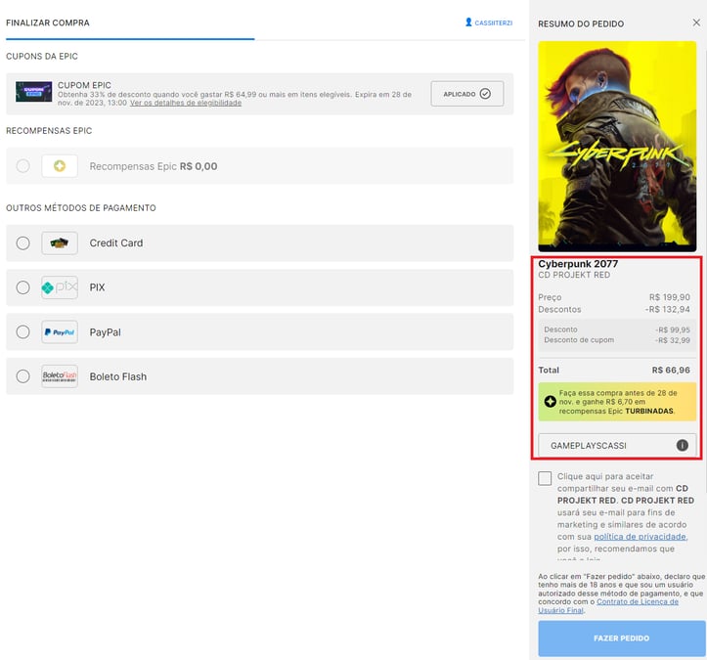Viewport: 707px width, 660px height.
Task: Click the CD PROJEKT RED publisher text
Action: coord(574,275)
